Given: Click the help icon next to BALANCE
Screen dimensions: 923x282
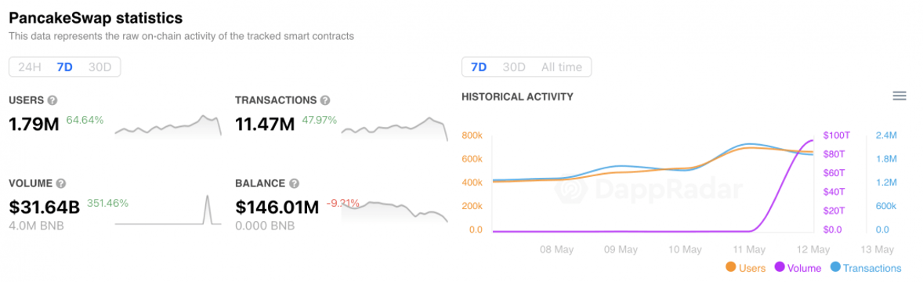Looking at the screenshot, I should [x=295, y=183].
